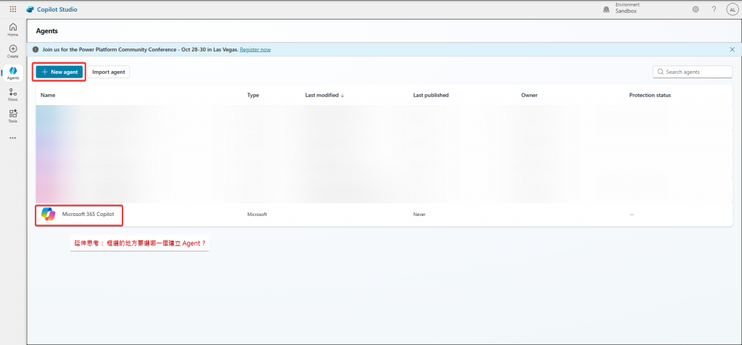Open Flows in the left sidebar

[x=13, y=95]
